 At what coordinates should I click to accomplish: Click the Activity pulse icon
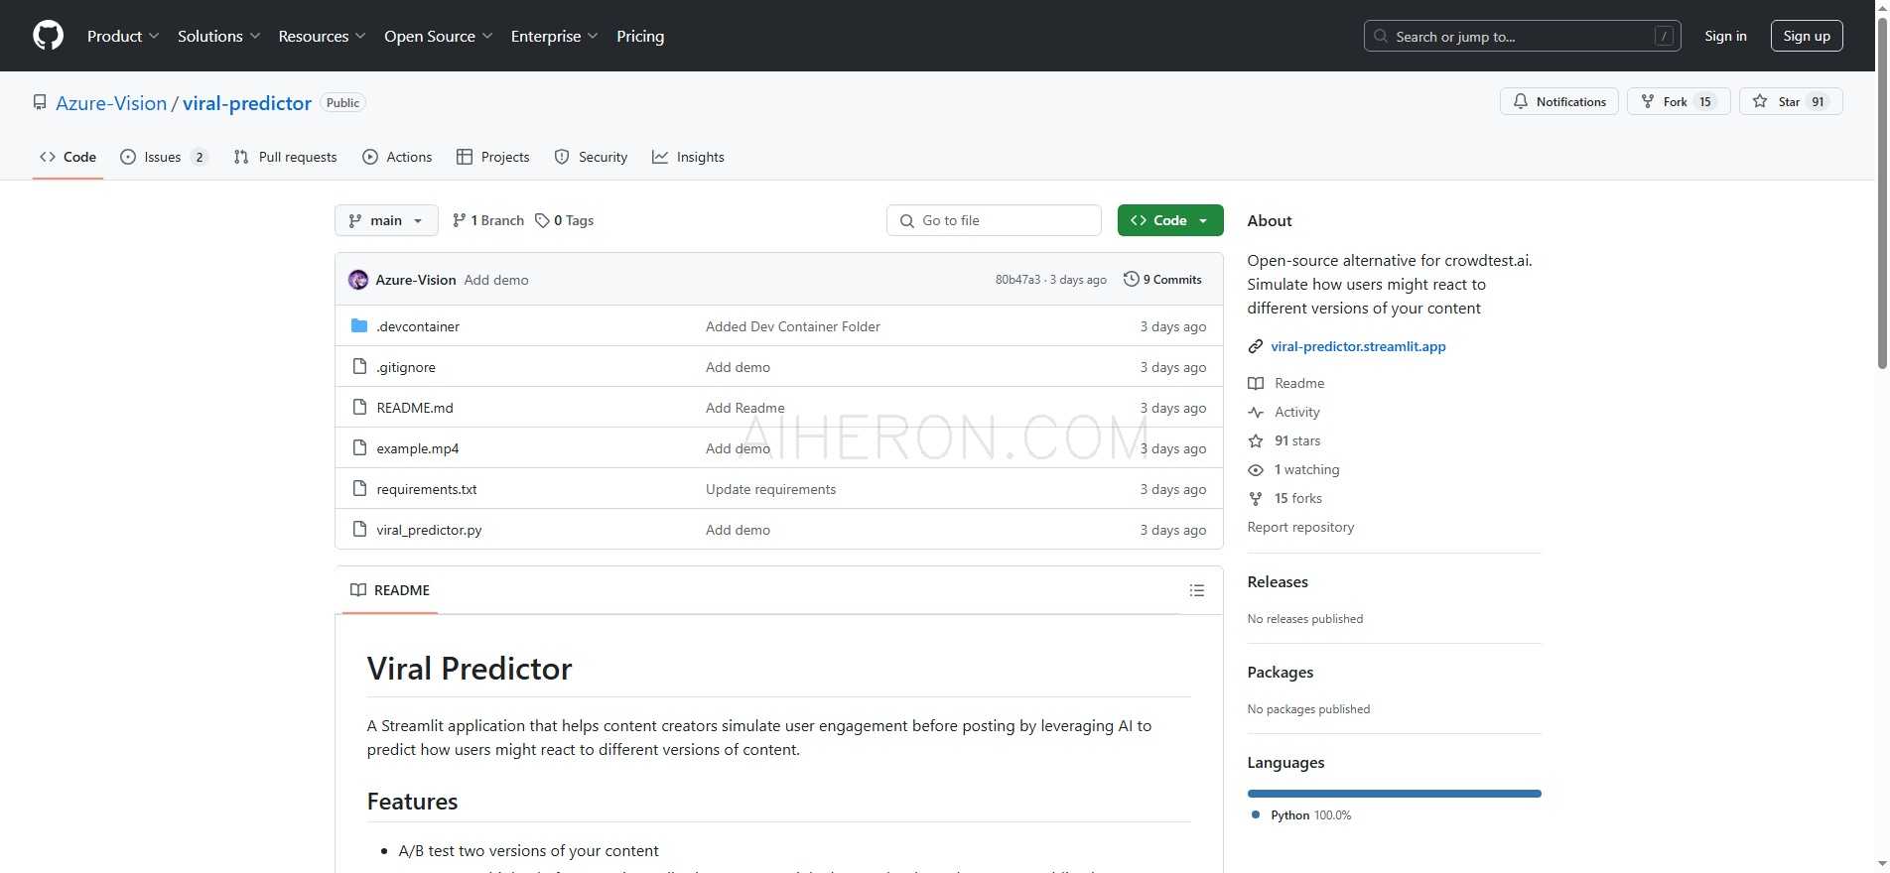click(x=1256, y=412)
